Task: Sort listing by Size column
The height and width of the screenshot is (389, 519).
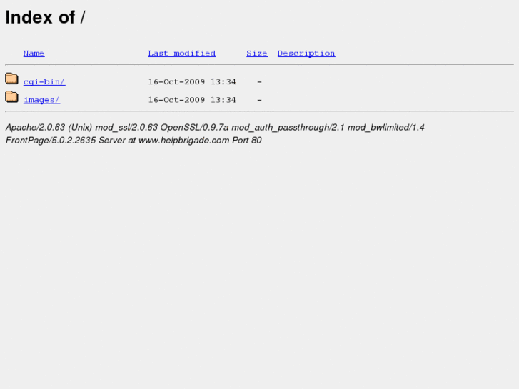Action: pyautogui.click(x=257, y=54)
